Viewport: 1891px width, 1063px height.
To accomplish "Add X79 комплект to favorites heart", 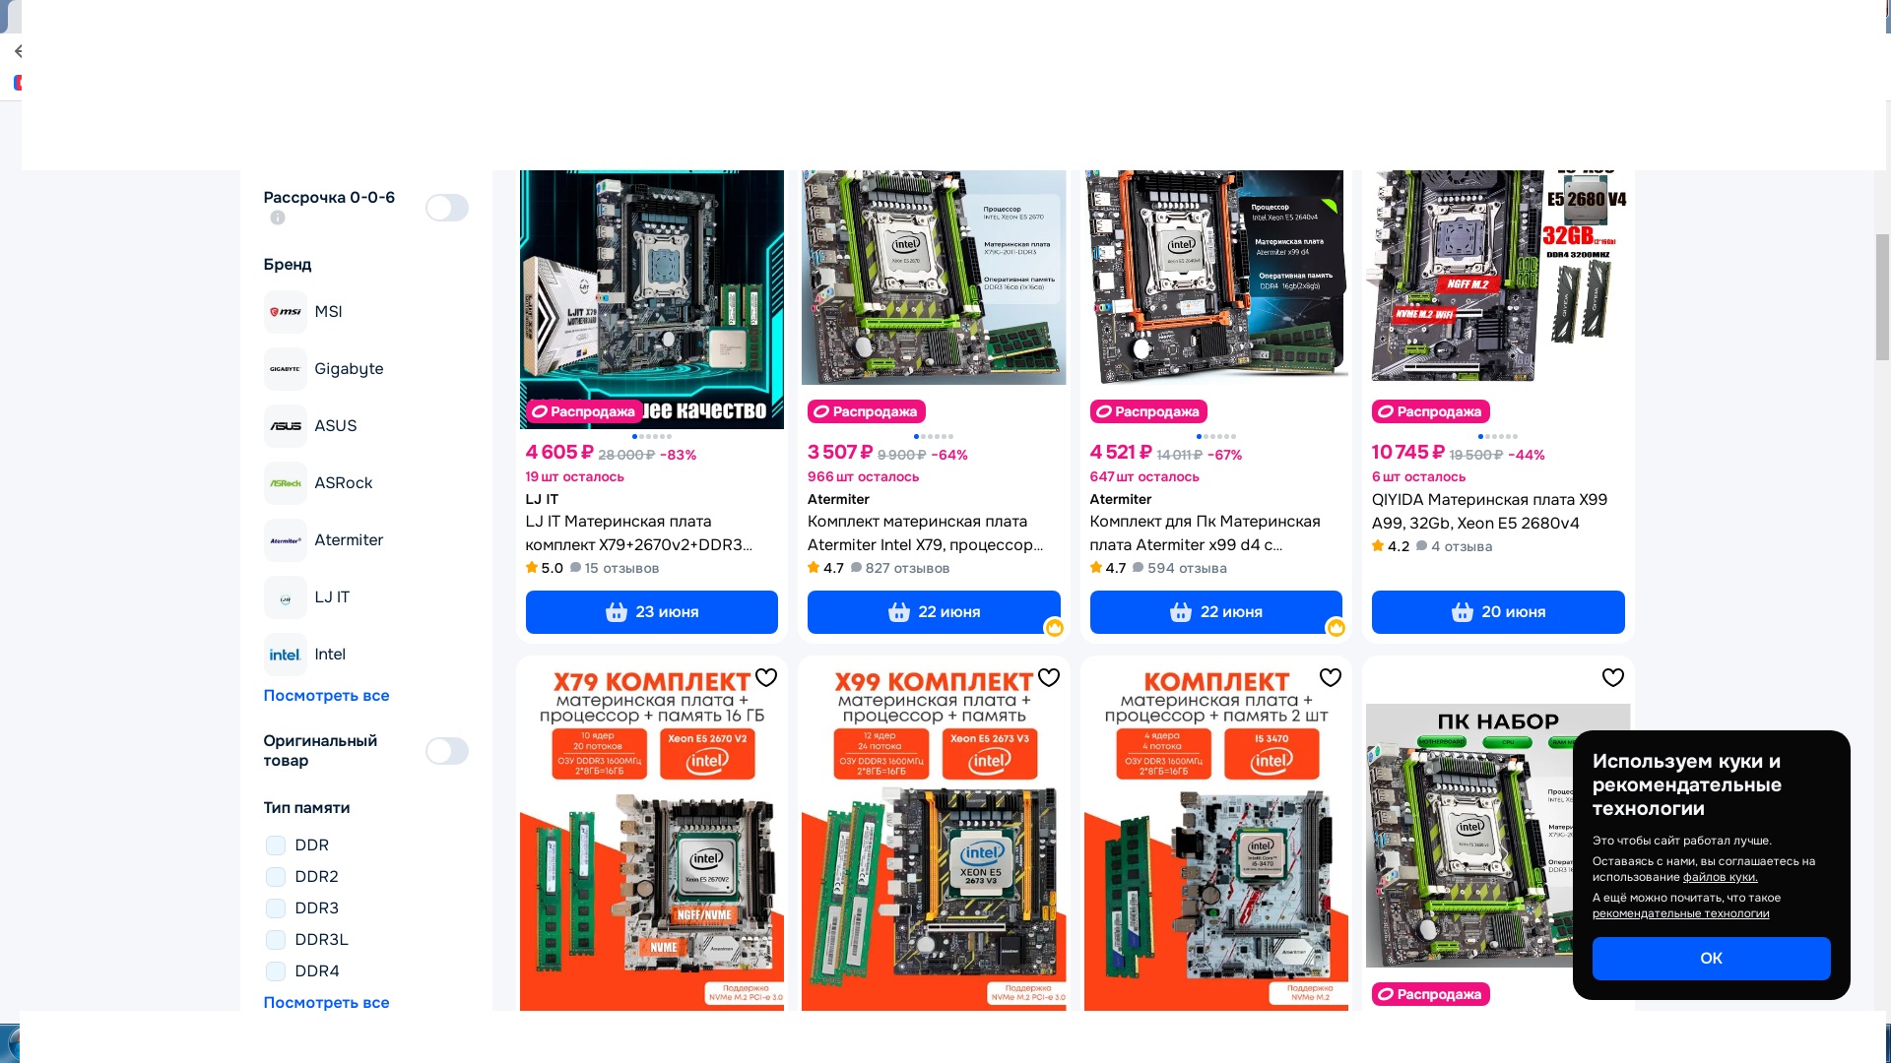I will [766, 677].
